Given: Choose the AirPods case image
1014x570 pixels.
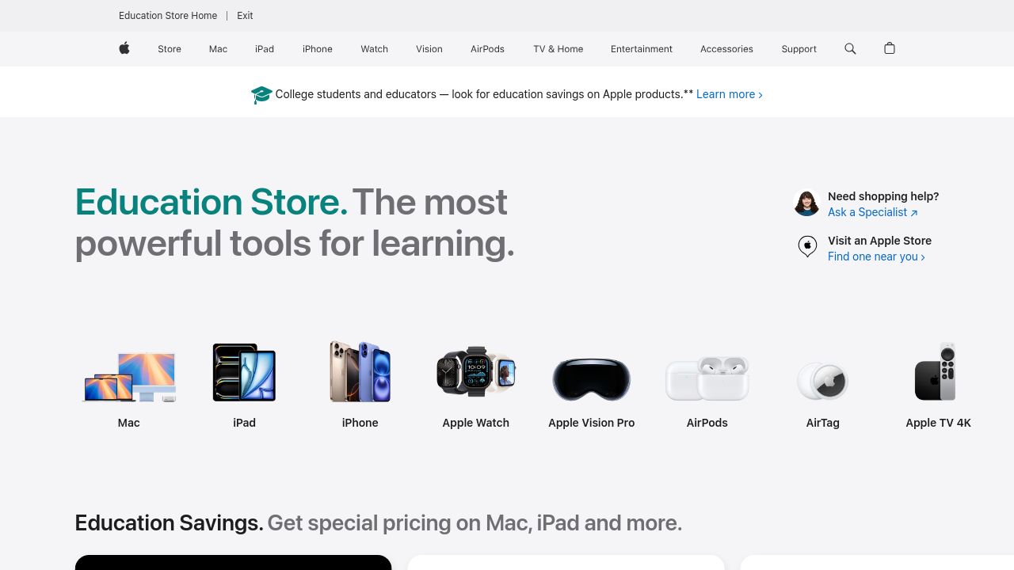Looking at the screenshot, I should (707, 378).
